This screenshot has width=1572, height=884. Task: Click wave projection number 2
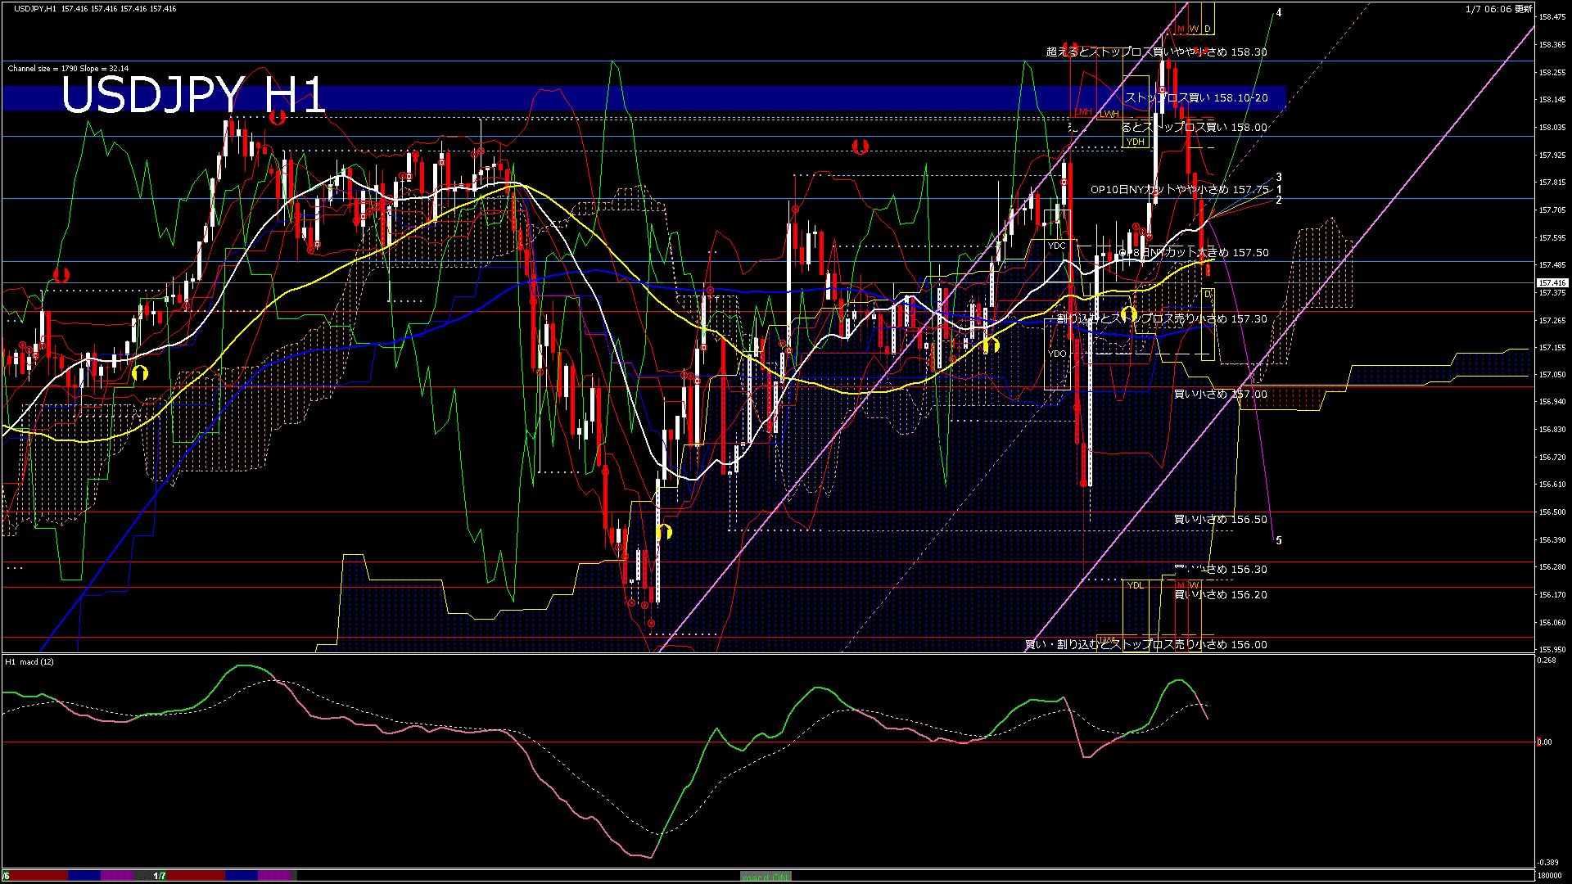coord(1279,201)
